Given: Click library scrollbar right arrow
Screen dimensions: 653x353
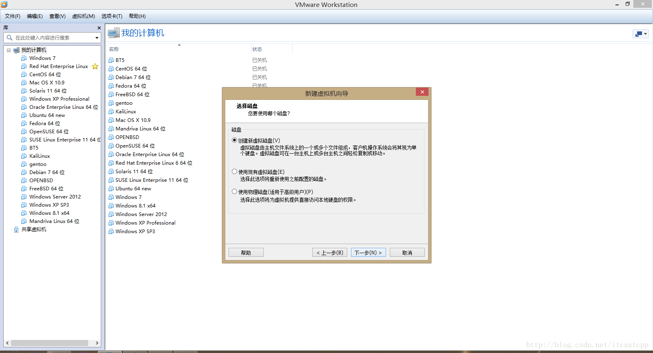Looking at the screenshot, I should click(97, 343).
